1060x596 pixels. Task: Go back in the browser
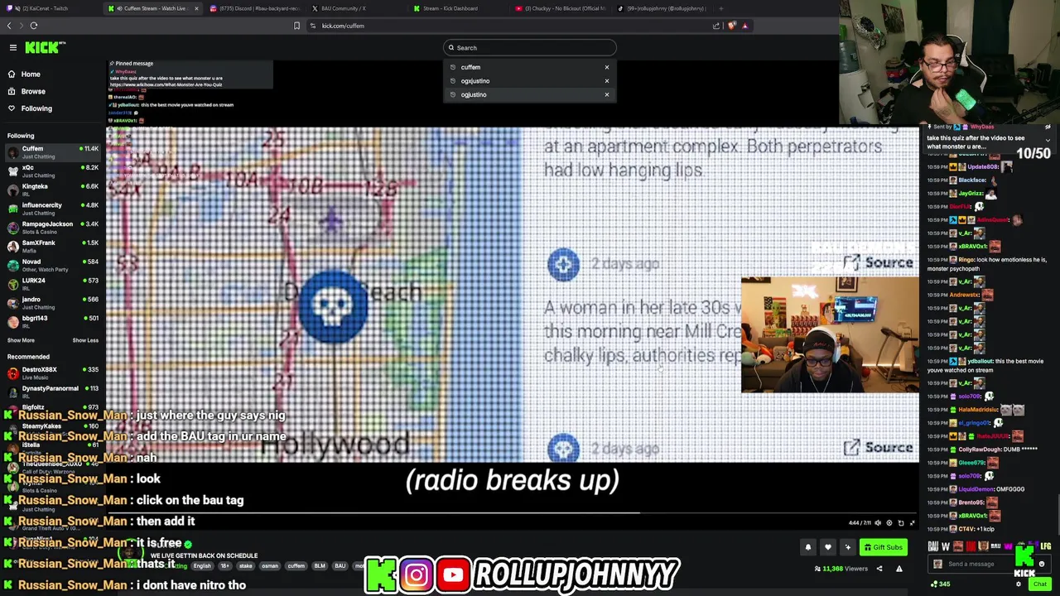tap(9, 26)
